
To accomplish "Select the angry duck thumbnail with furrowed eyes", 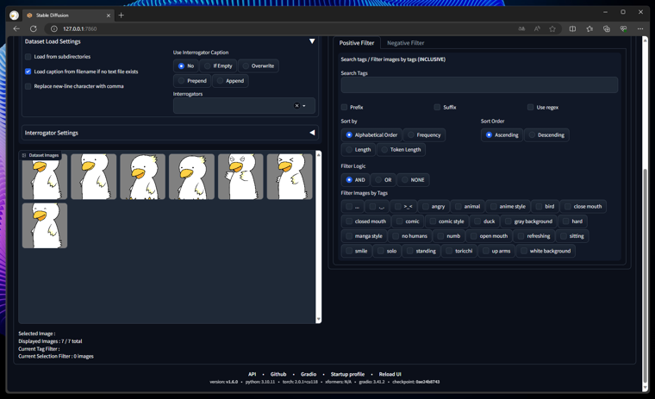I will 240,177.
